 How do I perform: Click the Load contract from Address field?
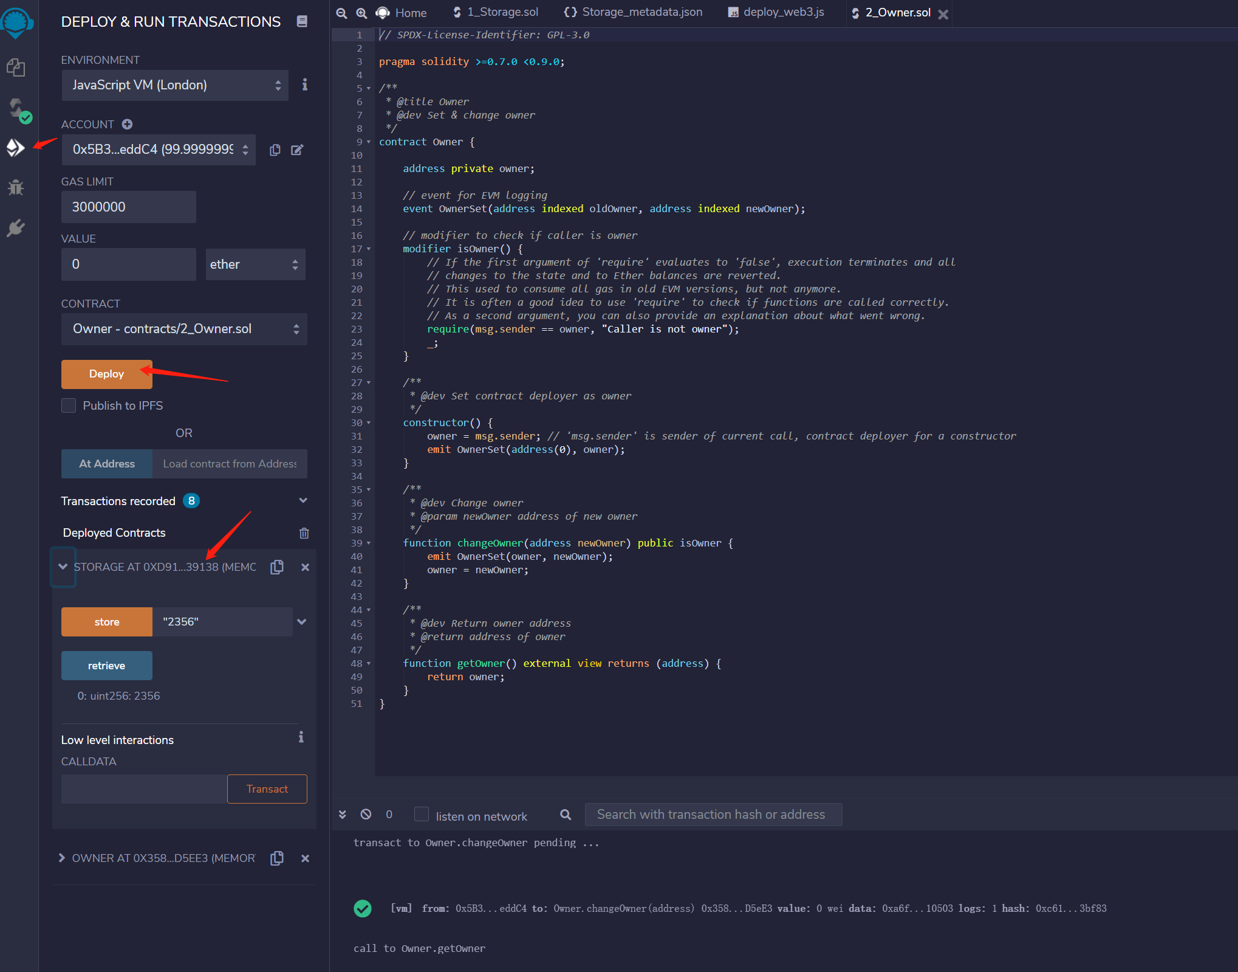(x=230, y=464)
